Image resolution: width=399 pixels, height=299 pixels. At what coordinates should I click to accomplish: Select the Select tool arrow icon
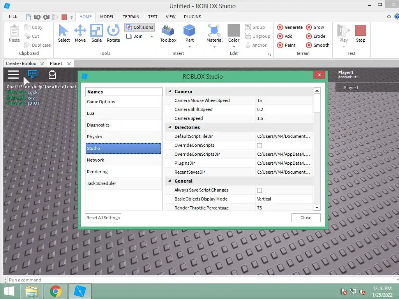point(64,30)
